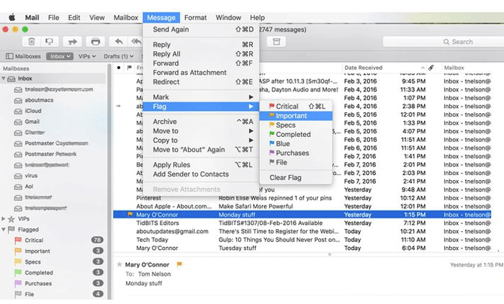Open the Important flagged mailbox

tap(58, 251)
